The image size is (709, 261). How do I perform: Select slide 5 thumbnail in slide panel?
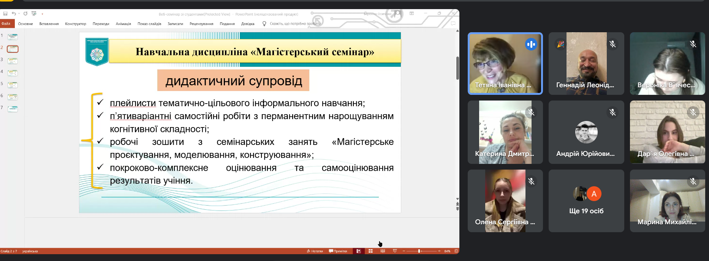13,85
